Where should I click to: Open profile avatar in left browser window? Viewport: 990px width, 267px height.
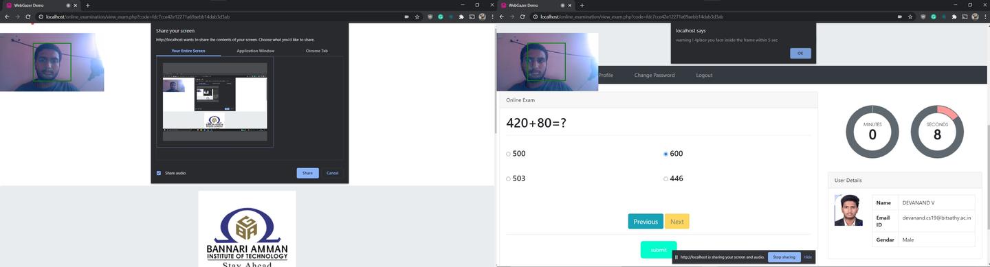[482, 16]
